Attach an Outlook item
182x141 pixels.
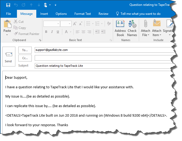pos(157,28)
